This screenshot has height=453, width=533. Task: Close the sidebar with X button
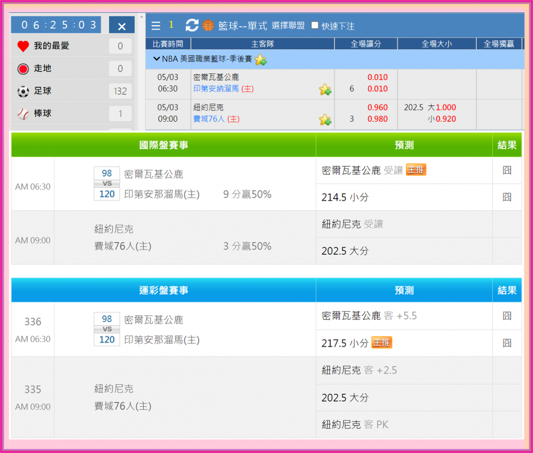pyautogui.click(x=122, y=26)
